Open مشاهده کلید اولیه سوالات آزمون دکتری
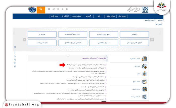This screenshot has height=108, width=176. [88, 77]
